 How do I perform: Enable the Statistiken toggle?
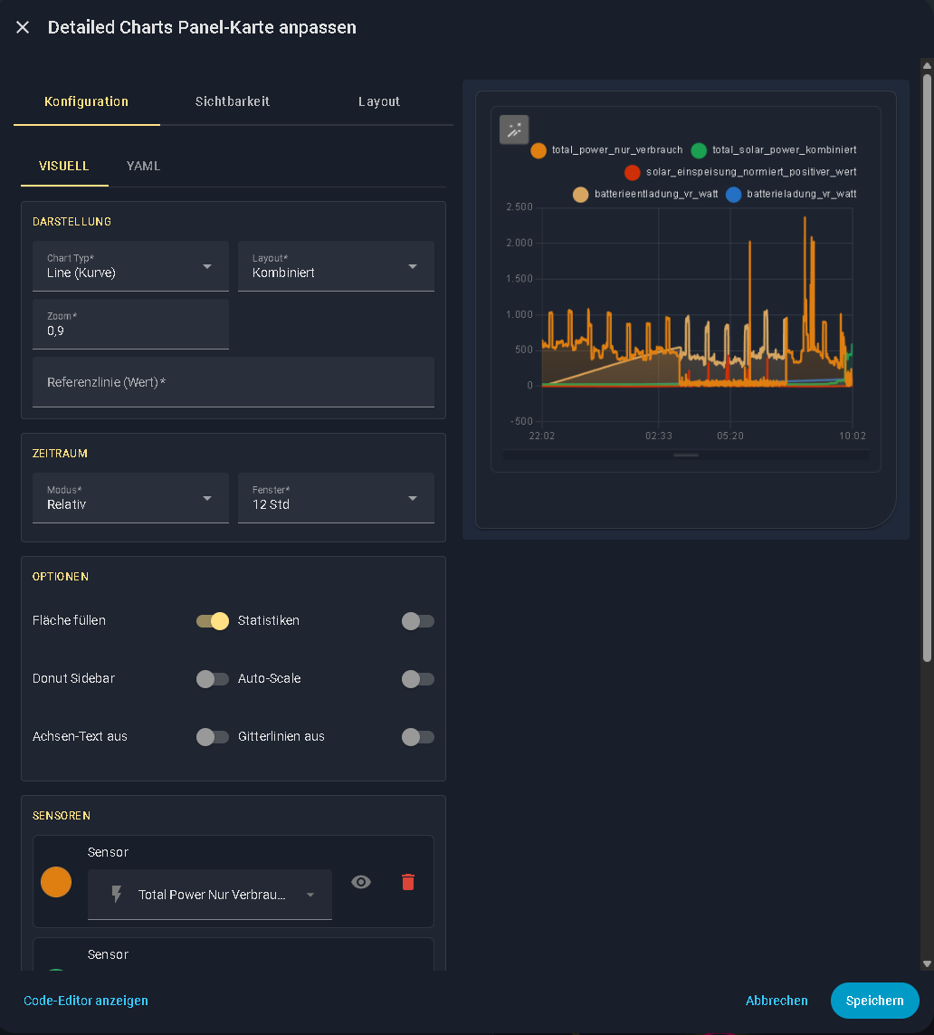point(417,621)
